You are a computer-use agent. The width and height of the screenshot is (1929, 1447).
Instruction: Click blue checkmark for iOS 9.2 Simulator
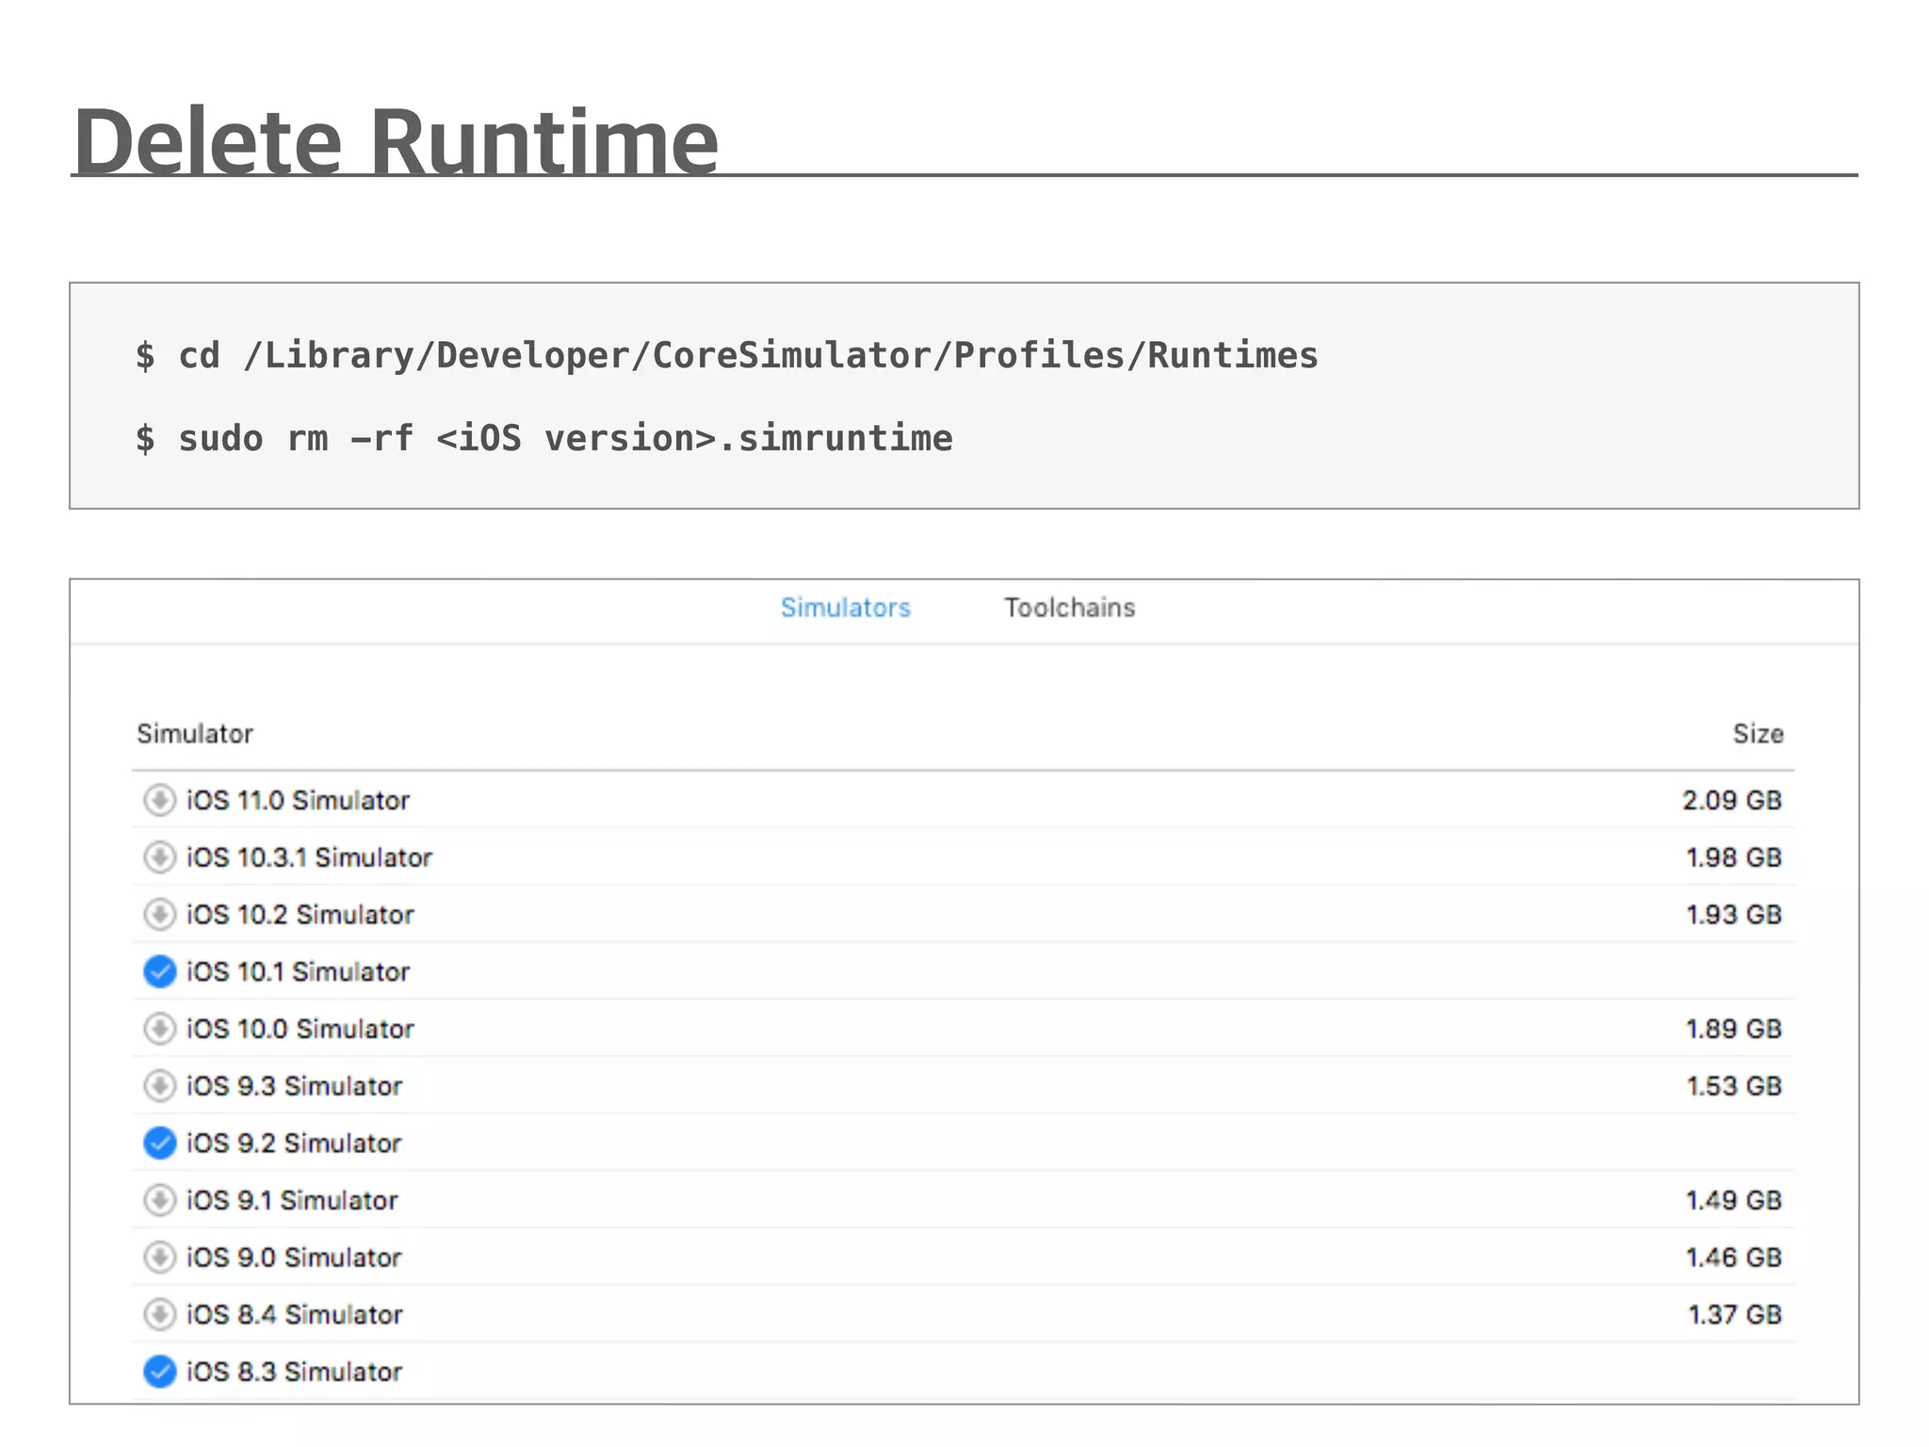[159, 1143]
